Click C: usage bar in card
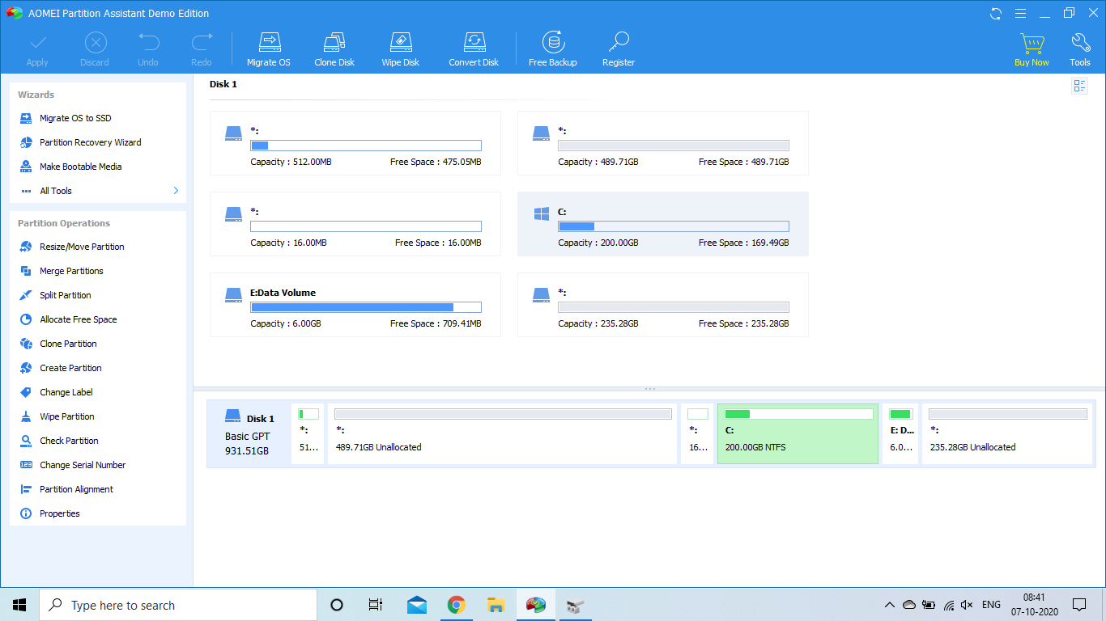 pyautogui.click(x=674, y=226)
